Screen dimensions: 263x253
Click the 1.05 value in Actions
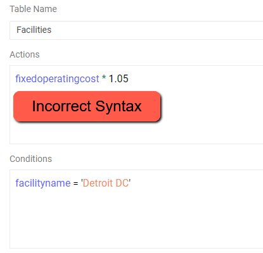point(119,79)
